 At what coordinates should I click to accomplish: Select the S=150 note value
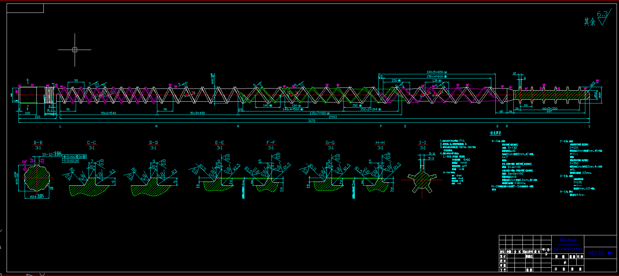(x=574, y=163)
